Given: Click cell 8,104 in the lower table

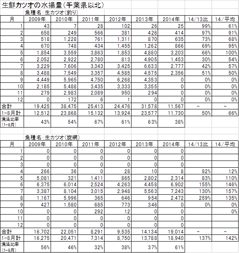Looking at the screenshot, I should click(70, 191).
